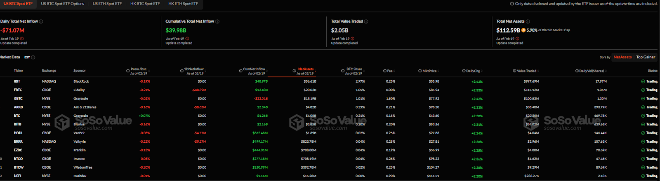Click info icon of Fee column
660x181 pixels.
click(385, 71)
